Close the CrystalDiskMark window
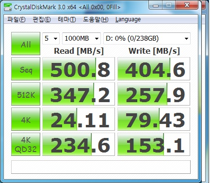 187,5
